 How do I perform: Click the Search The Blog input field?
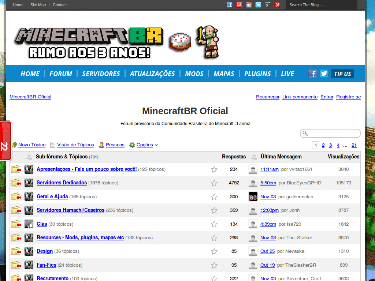[x=321, y=5]
